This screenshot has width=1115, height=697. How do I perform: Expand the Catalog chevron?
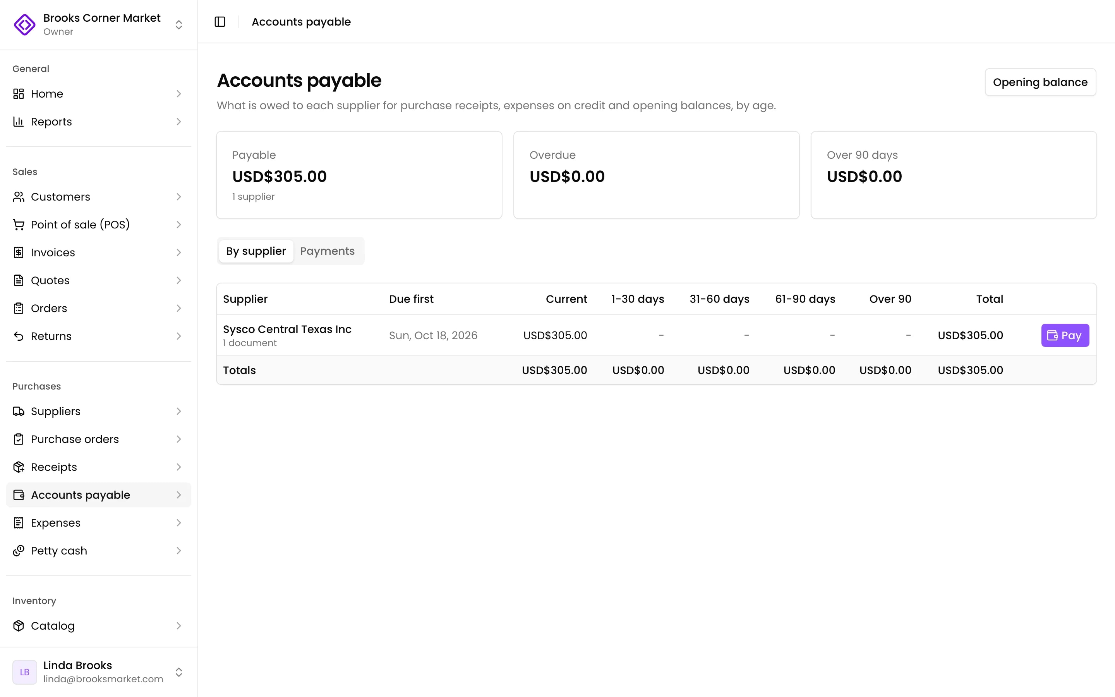179,626
